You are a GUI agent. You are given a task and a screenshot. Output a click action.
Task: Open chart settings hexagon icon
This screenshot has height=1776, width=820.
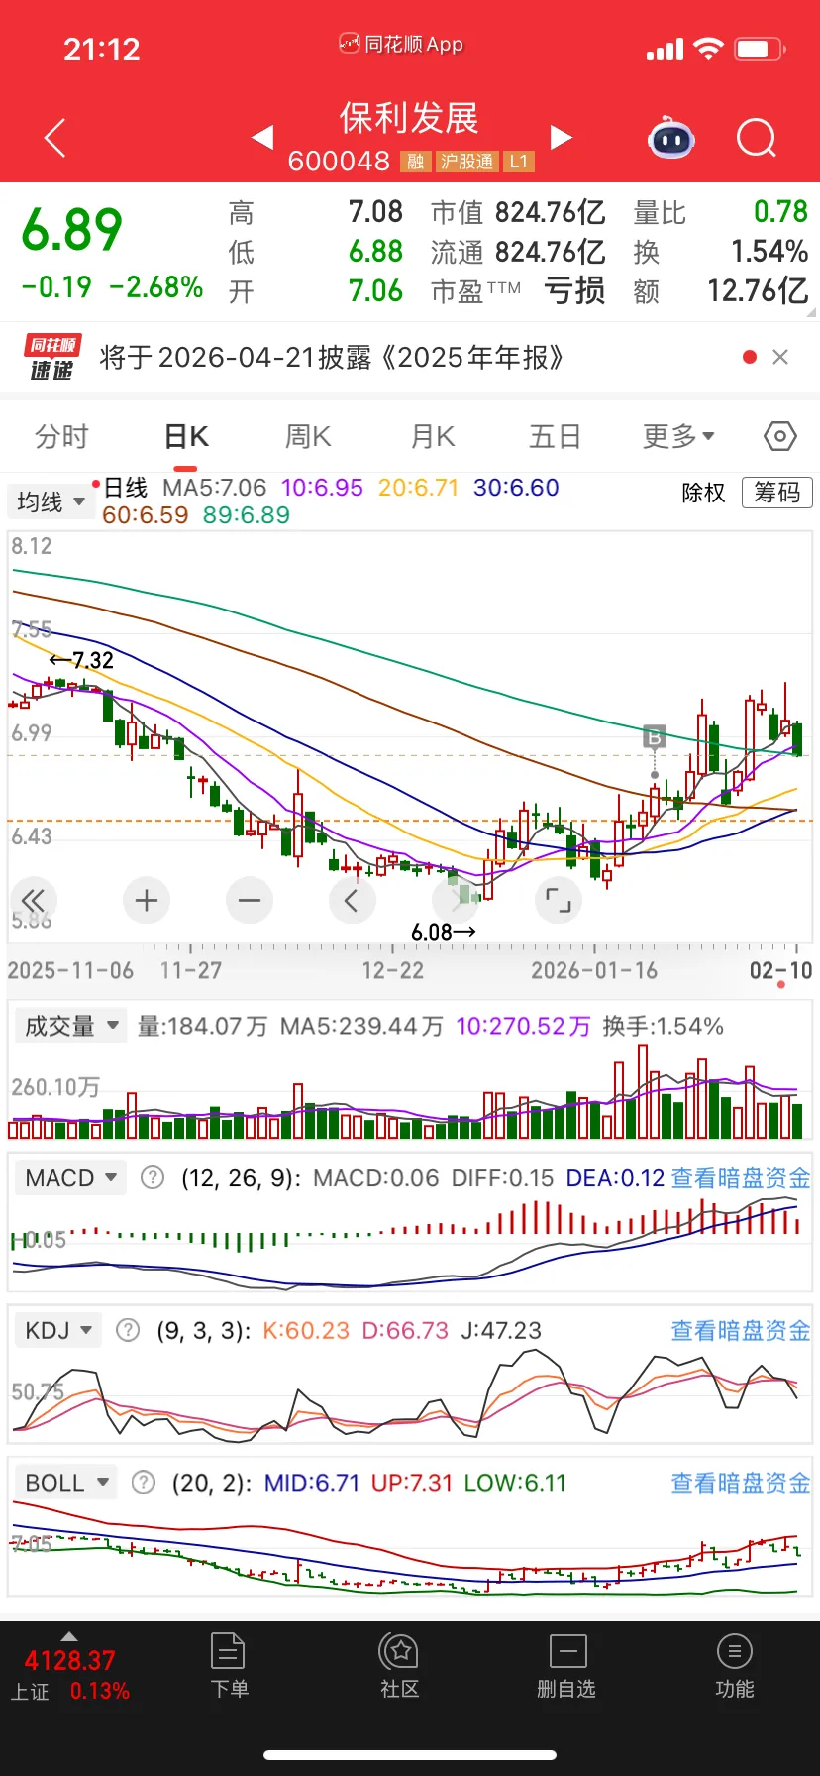click(780, 436)
